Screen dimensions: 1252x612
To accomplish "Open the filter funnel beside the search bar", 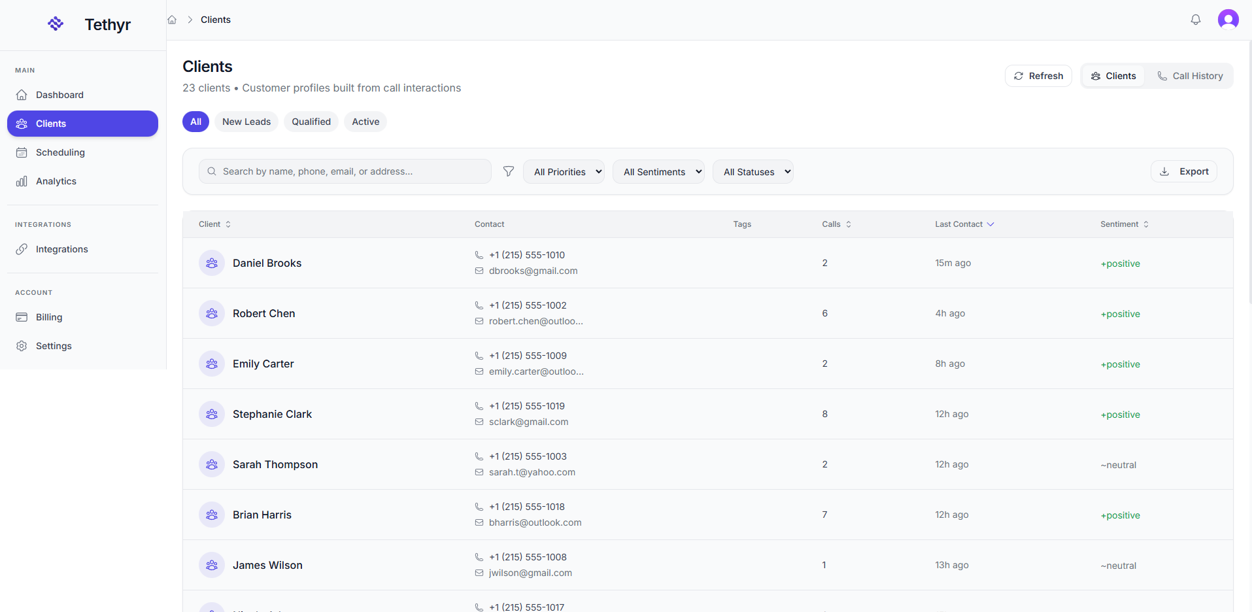I will (x=508, y=171).
